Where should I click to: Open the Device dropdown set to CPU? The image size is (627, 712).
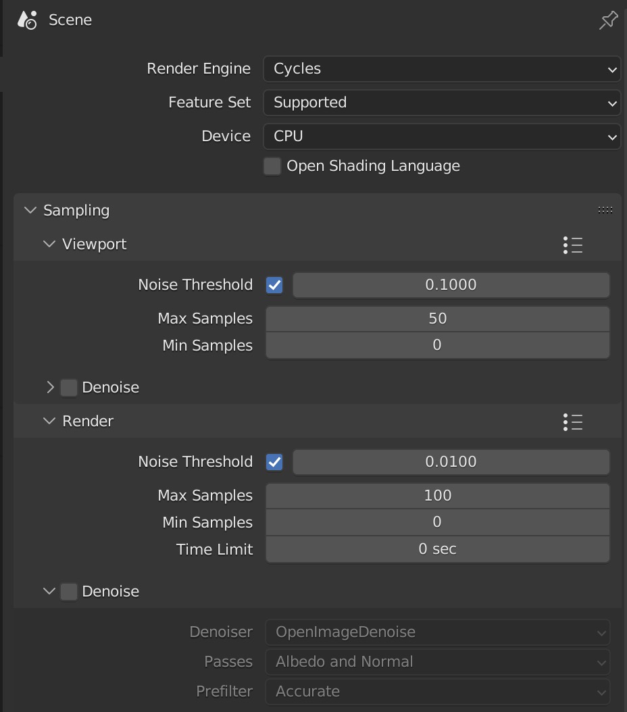point(442,136)
